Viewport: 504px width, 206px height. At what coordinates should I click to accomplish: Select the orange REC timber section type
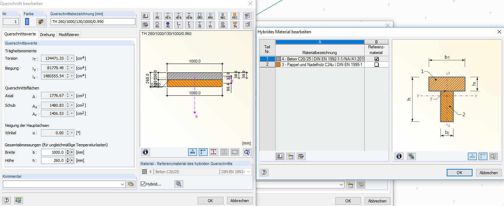(x=235, y=16)
